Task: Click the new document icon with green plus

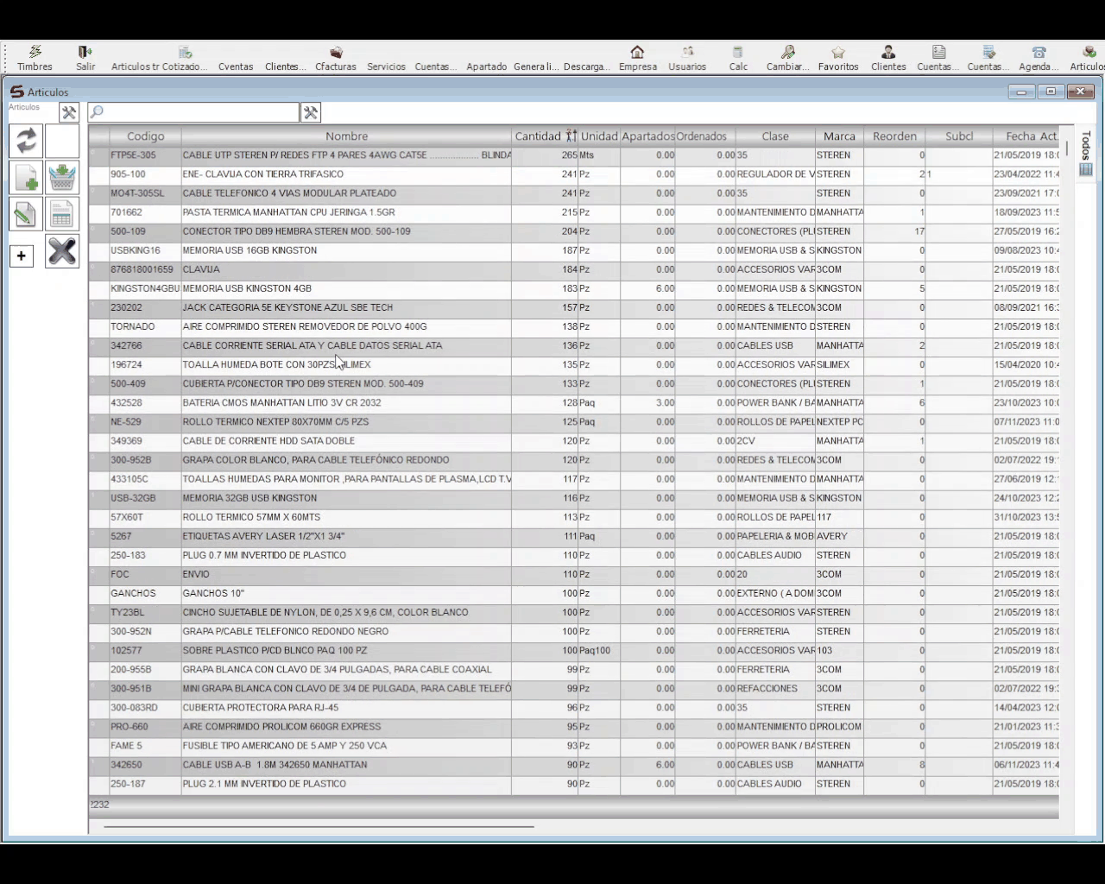Action: pos(26,178)
